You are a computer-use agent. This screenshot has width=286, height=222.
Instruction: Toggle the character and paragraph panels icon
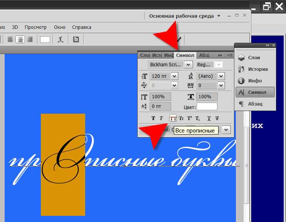(x=76, y=39)
